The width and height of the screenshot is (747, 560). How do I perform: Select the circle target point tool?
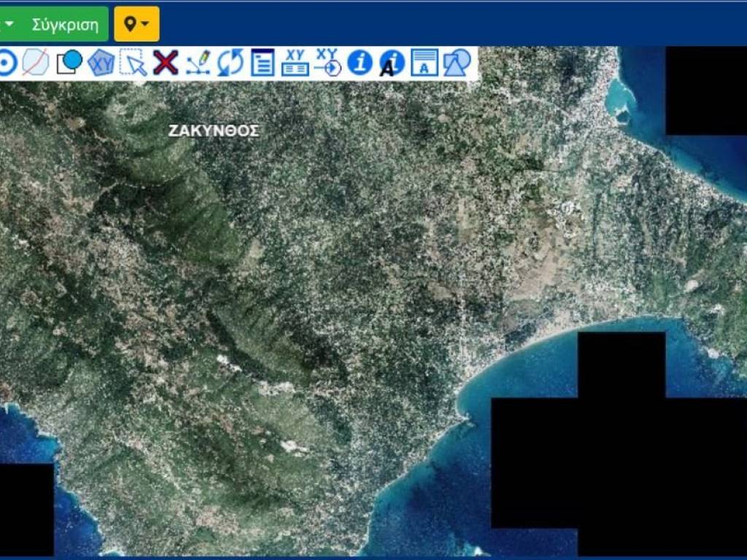(x=7, y=63)
